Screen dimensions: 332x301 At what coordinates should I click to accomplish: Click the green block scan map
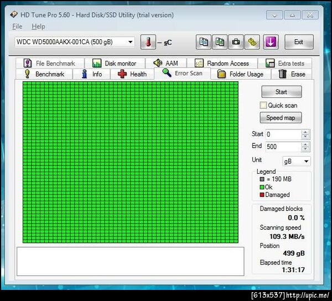pos(131,162)
